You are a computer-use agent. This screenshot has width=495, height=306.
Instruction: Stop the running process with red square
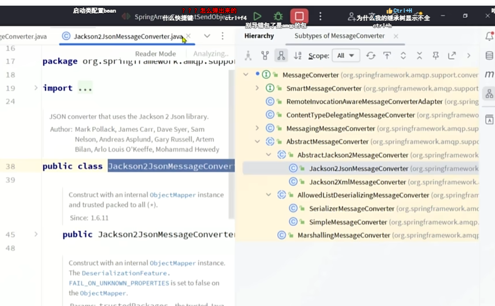(299, 16)
